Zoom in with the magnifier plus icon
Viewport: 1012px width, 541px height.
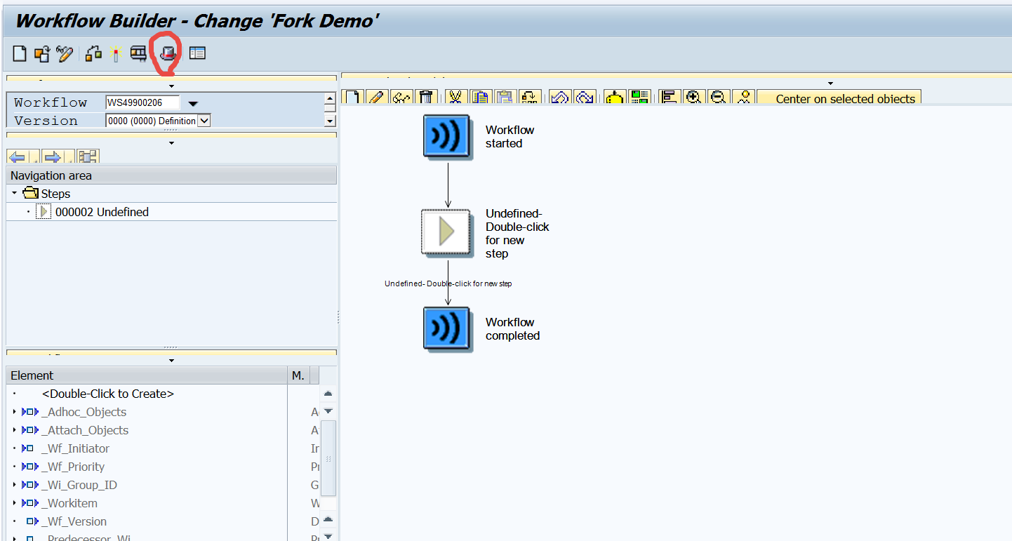tap(693, 98)
